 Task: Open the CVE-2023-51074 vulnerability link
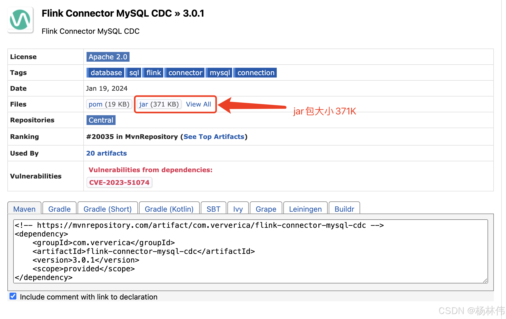click(119, 182)
